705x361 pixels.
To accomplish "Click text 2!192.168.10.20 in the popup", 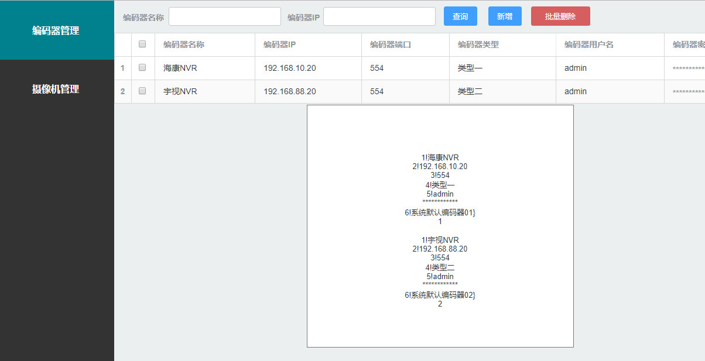I will pyautogui.click(x=440, y=166).
